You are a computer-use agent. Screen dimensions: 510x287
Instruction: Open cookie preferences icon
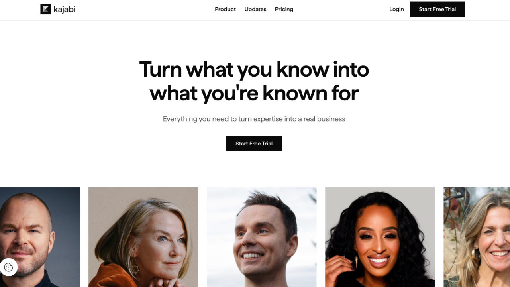coord(9,267)
